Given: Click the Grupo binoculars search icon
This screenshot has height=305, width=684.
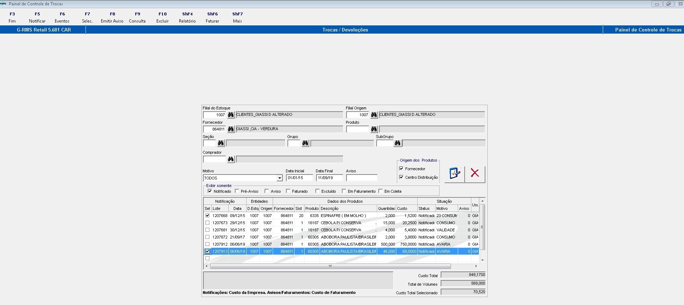Looking at the screenshot, I should pos(305,143).
